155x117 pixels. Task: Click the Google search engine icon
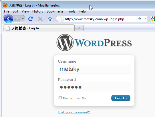click(153, 19)
